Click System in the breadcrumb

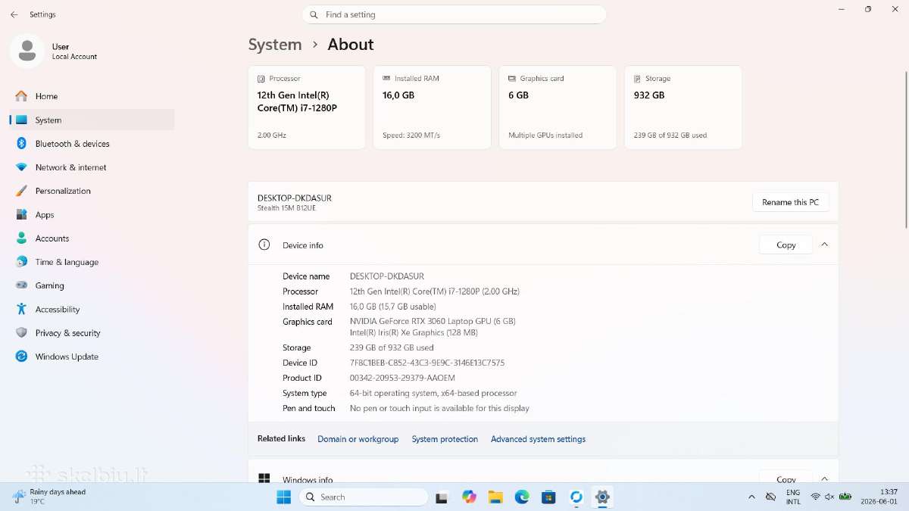pos(275,45)
